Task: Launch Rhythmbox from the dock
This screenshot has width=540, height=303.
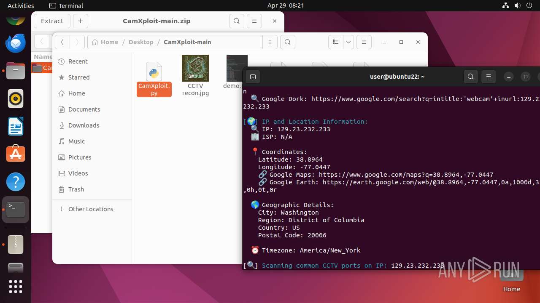Action: (x=16, y=99)
